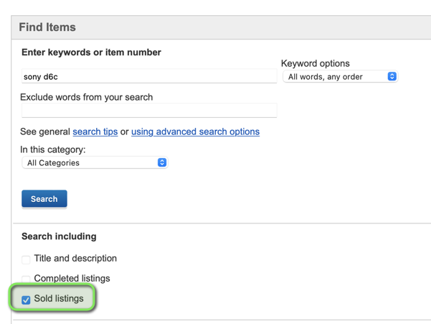The width and height of the screenshot is (431, 324).
Task: Click the "Enter keywords or item number" label
Action: click(x=91, y=52)
